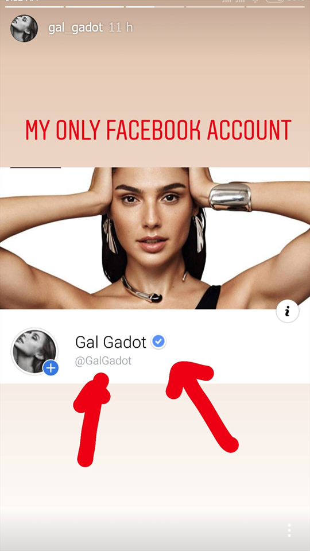Open the gal_gadot story avatar at top
This screenshot has height=551, width=310.
click(24, 29)
